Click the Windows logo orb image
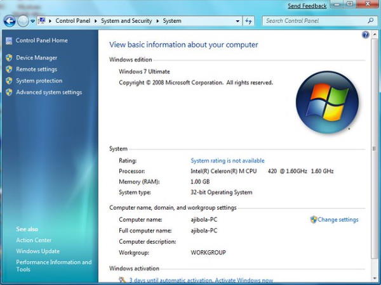 327,102
